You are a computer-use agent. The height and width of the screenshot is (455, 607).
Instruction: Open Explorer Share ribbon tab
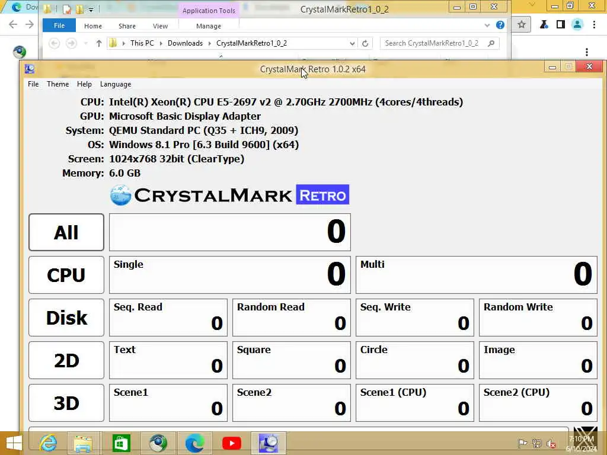coord(127,26)
